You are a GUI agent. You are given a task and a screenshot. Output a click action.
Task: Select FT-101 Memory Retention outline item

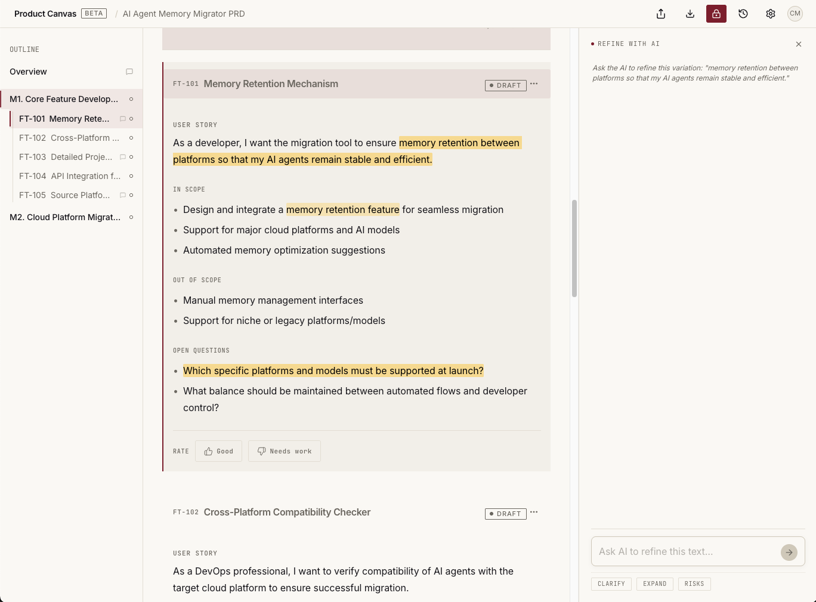pyautogui.click(x=76, y=119)
